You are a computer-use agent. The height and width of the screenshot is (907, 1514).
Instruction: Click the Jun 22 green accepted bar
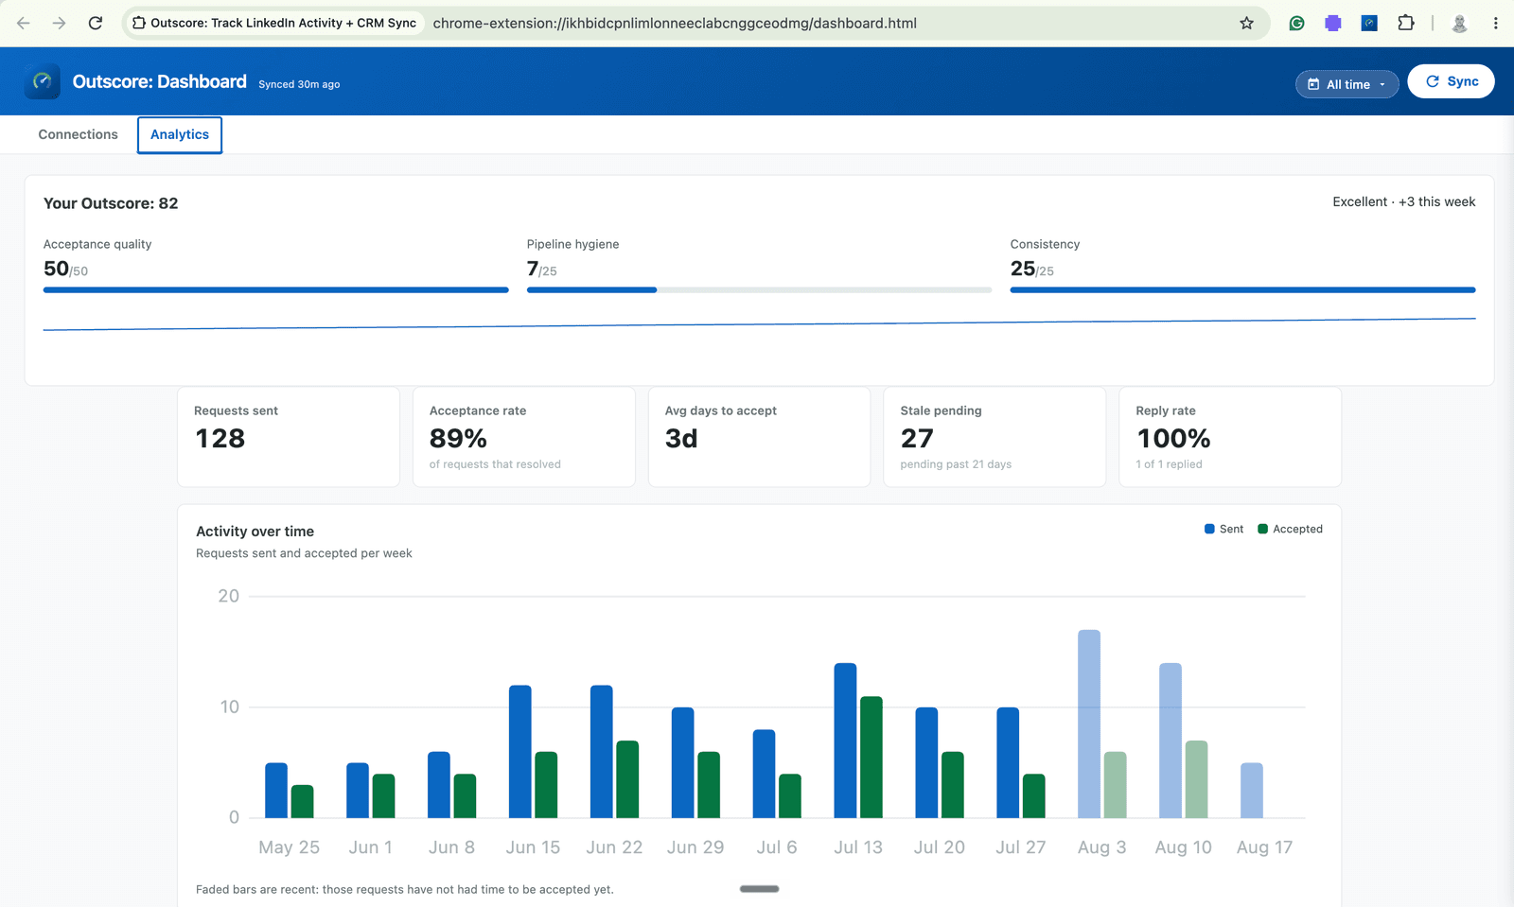point(627,779)
